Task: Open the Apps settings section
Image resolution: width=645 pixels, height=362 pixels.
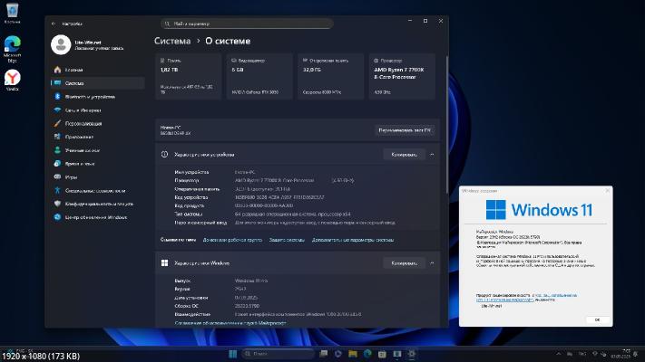Action: [81, 137]
